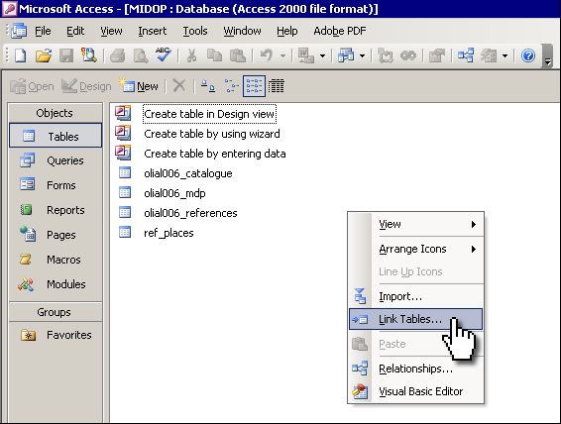Screen dimensions: 561x424
Task: Click the New table button
Action: click(x=139, y=86)
